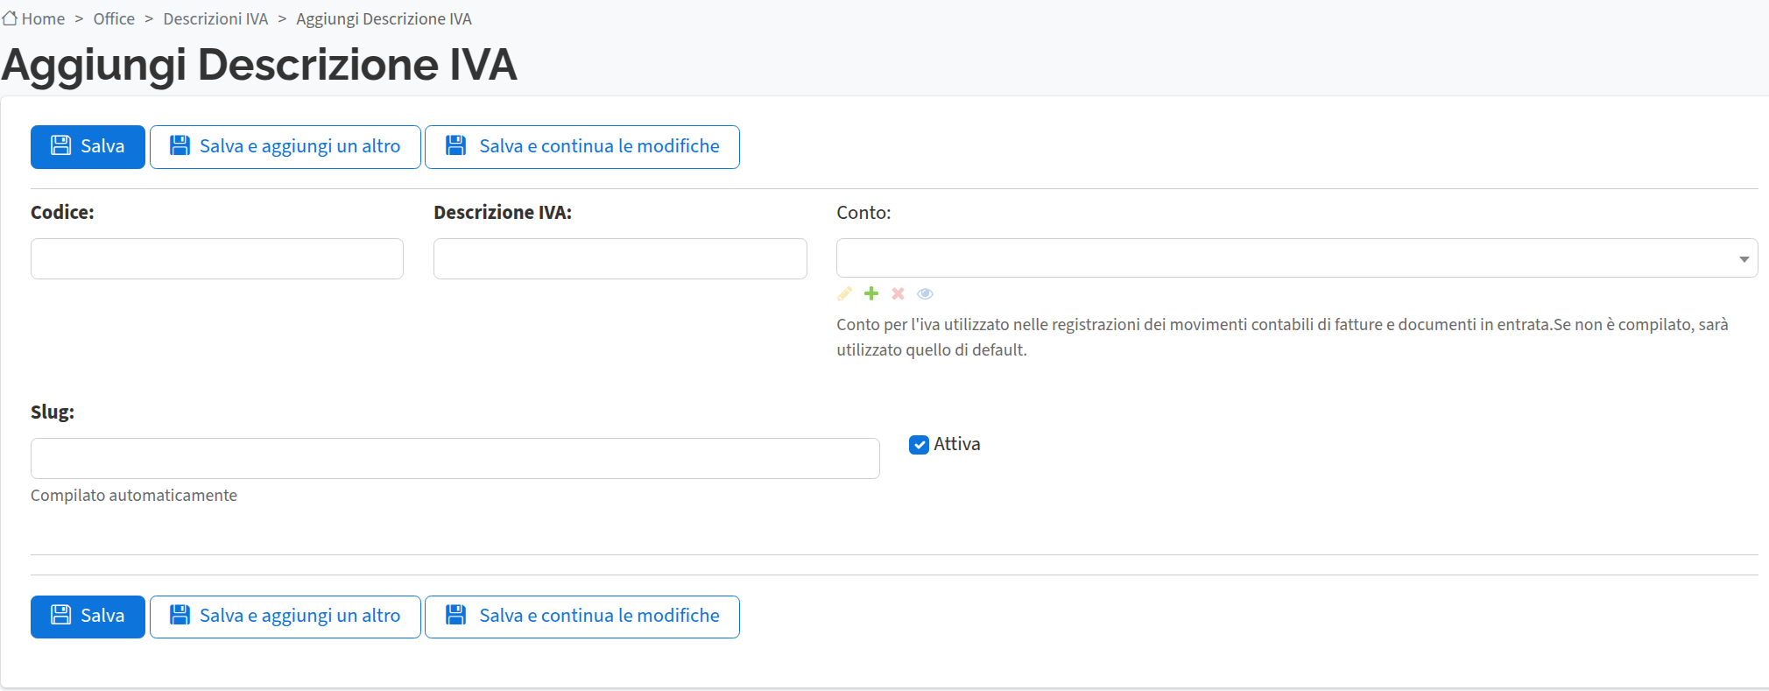Viewport: 1769px width, 691px height.
Task: Go to Office in the breadcrumb
Action: (114, 18)
